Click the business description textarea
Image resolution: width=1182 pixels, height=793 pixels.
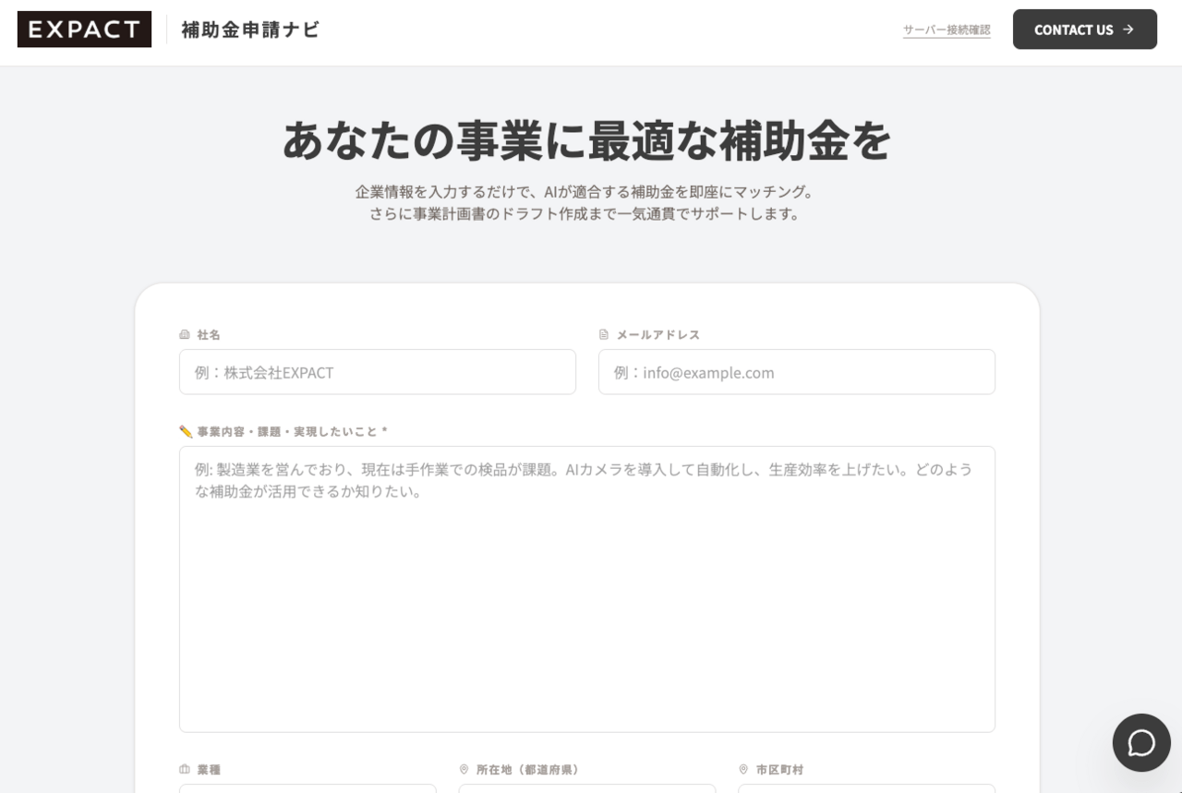[587, 588]
